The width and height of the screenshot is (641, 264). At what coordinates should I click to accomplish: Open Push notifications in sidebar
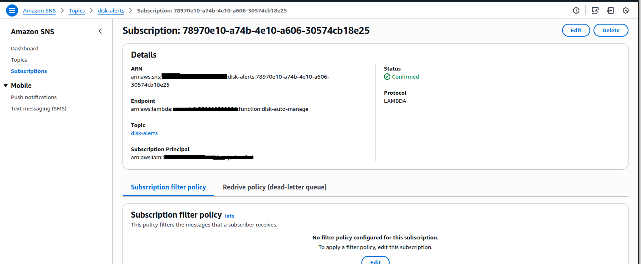34,97
